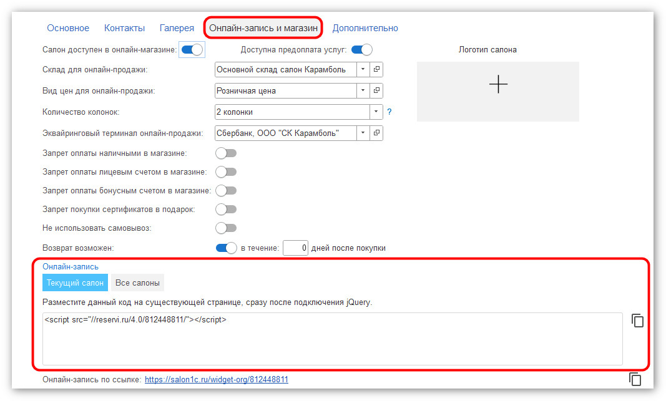Expand the Вид цен dropdown arrow
666x401 pixels.
(363, 90)
